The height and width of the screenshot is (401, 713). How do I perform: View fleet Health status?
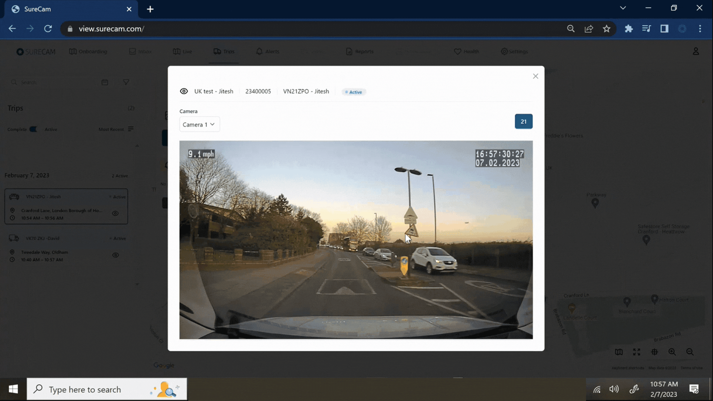(x=466, y=52)
